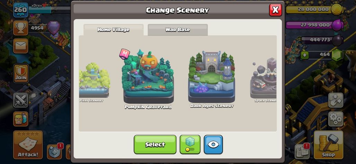Click the green Select button
The width and height of the screenshot is (356, 164).
pos(155,145)
